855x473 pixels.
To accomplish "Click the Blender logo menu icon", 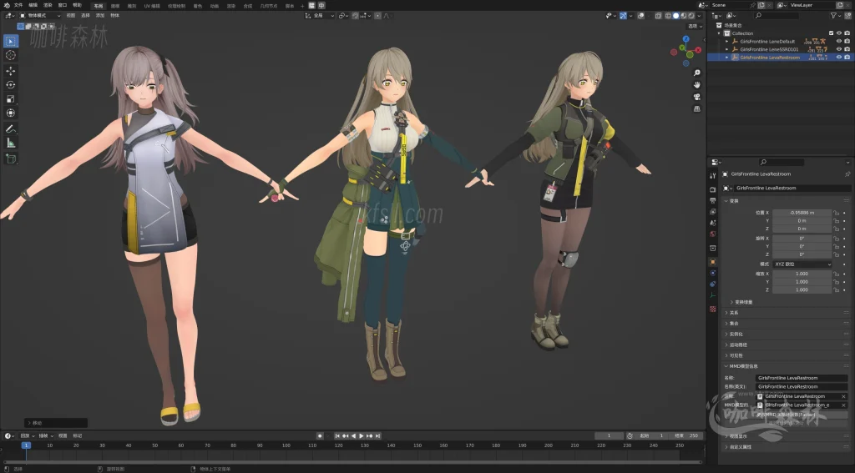I will (x=7, y=5).
